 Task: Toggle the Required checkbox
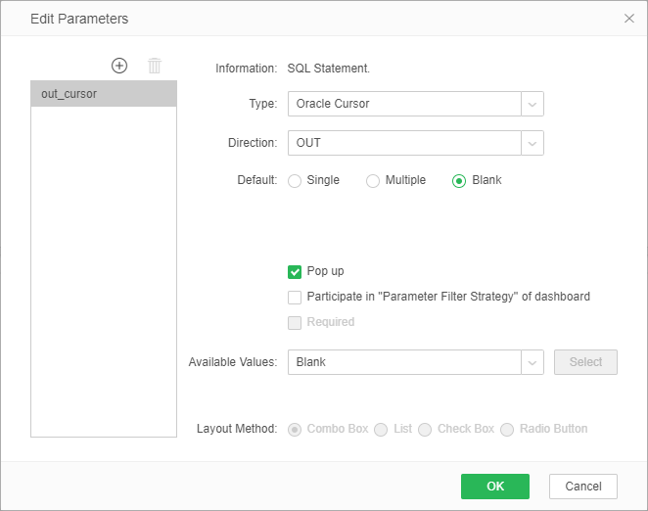295,323
